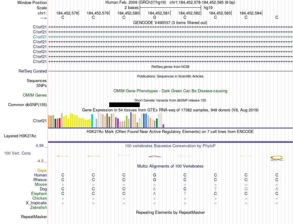Click the 100 Vert. Cons track label
The image size is (293, 224).
pyautogui.click(x=17, y=153)
